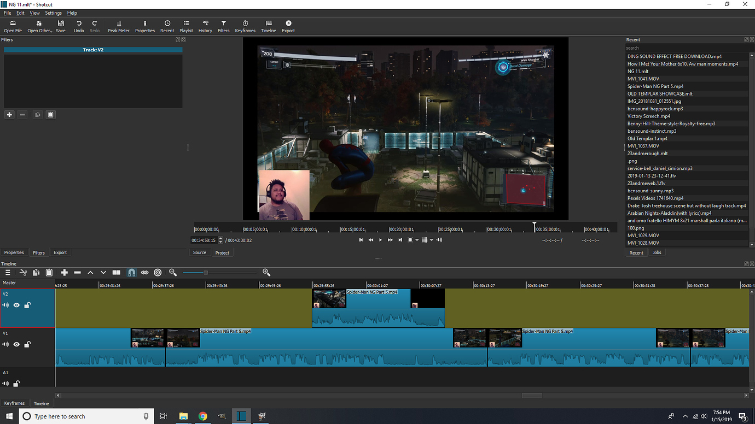Open the grid overlay dropdown arrow
The width and height of the screenshot is (755, 424).
pos(431,240)
